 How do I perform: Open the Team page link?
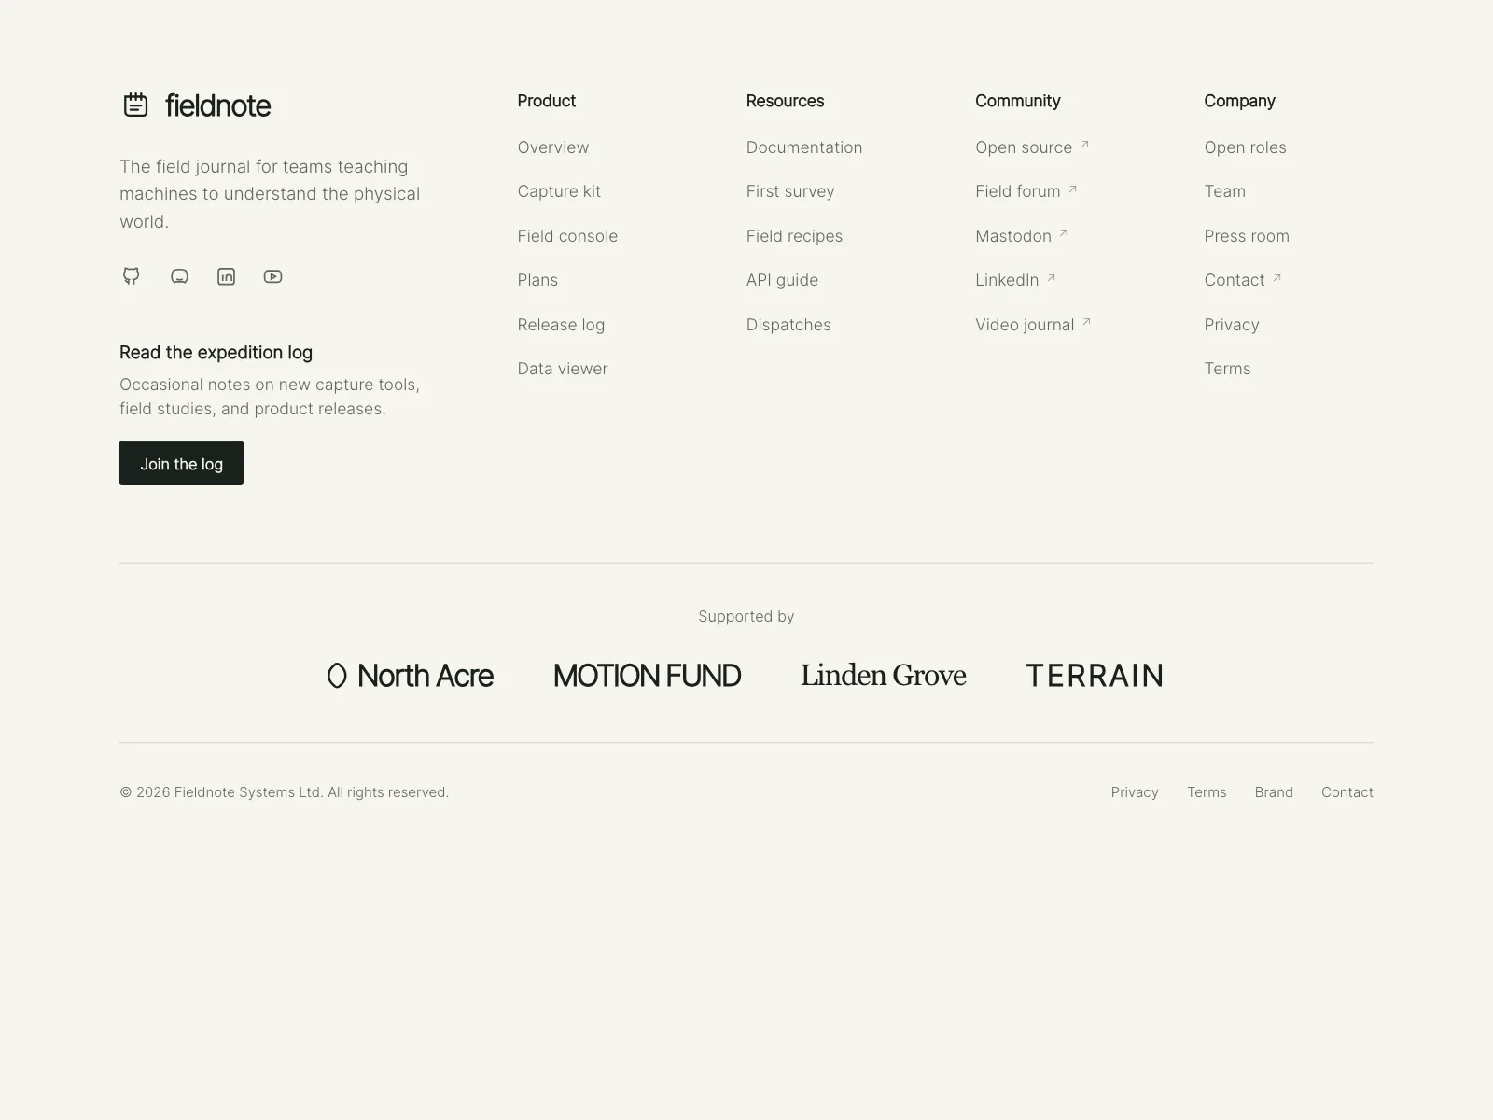1224,191
